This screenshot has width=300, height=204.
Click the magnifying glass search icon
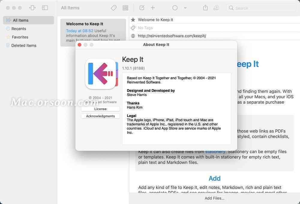click(x=231, y=8)
